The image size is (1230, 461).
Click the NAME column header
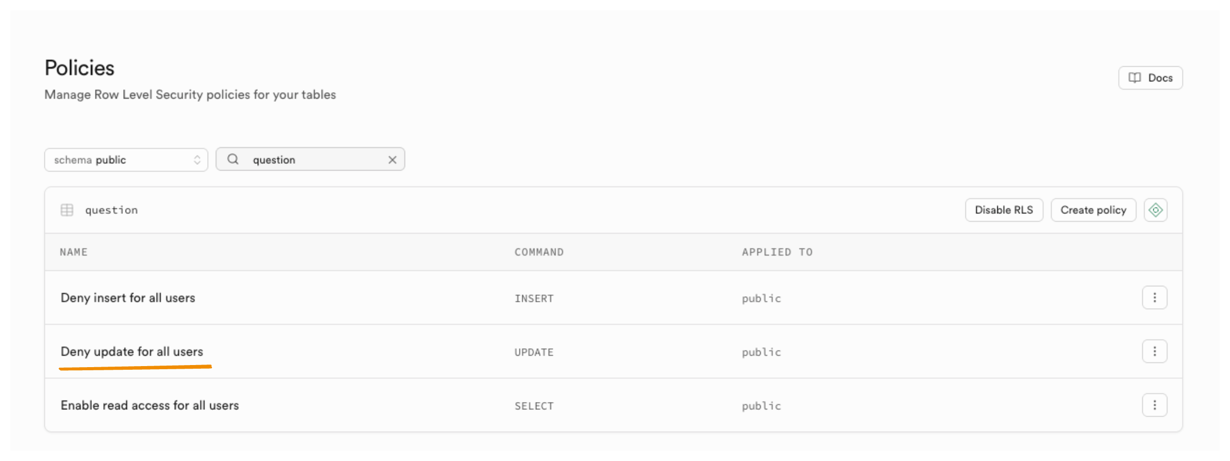(74, 252)
